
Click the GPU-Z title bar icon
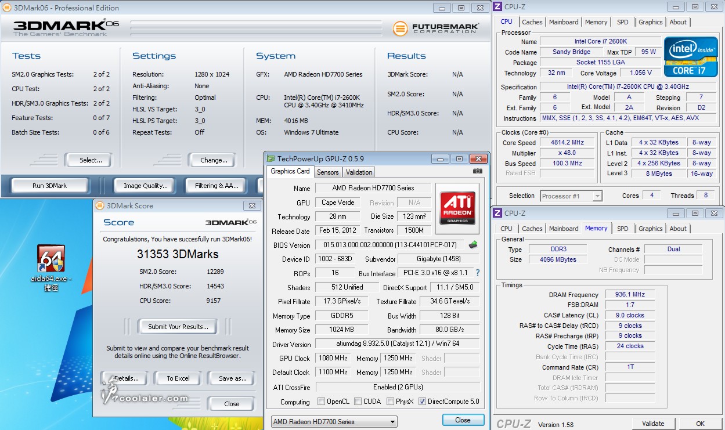point(270,158)
